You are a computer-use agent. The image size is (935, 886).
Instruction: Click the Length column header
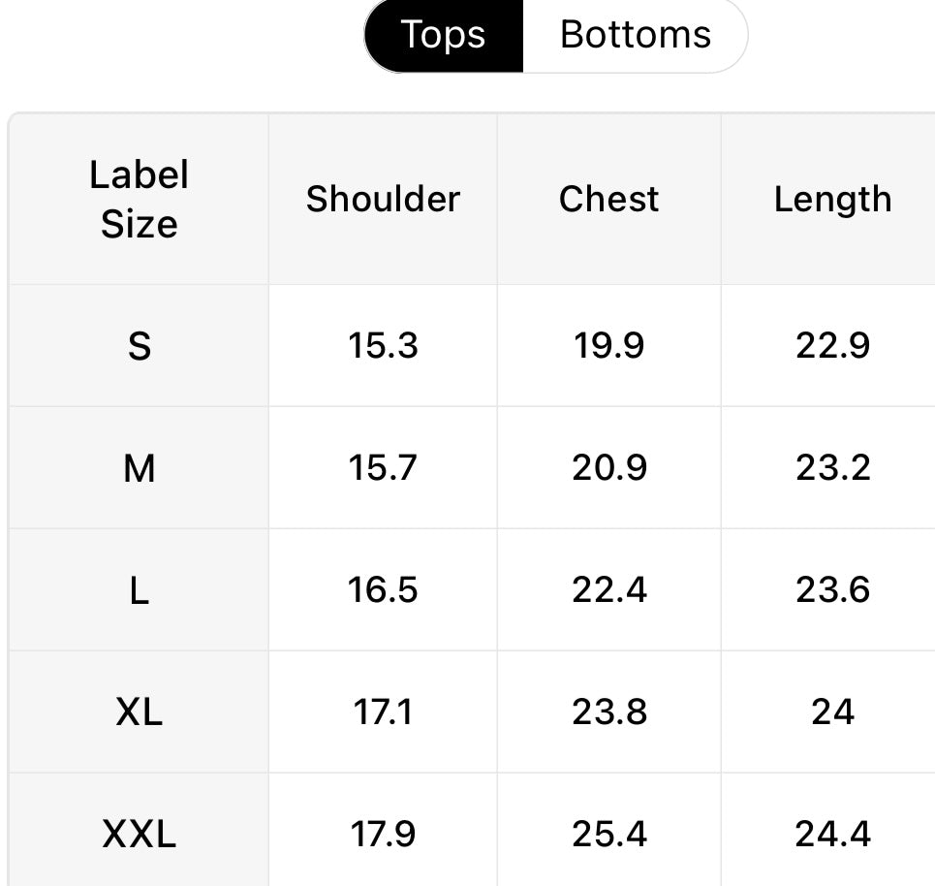tap(832, 200)
